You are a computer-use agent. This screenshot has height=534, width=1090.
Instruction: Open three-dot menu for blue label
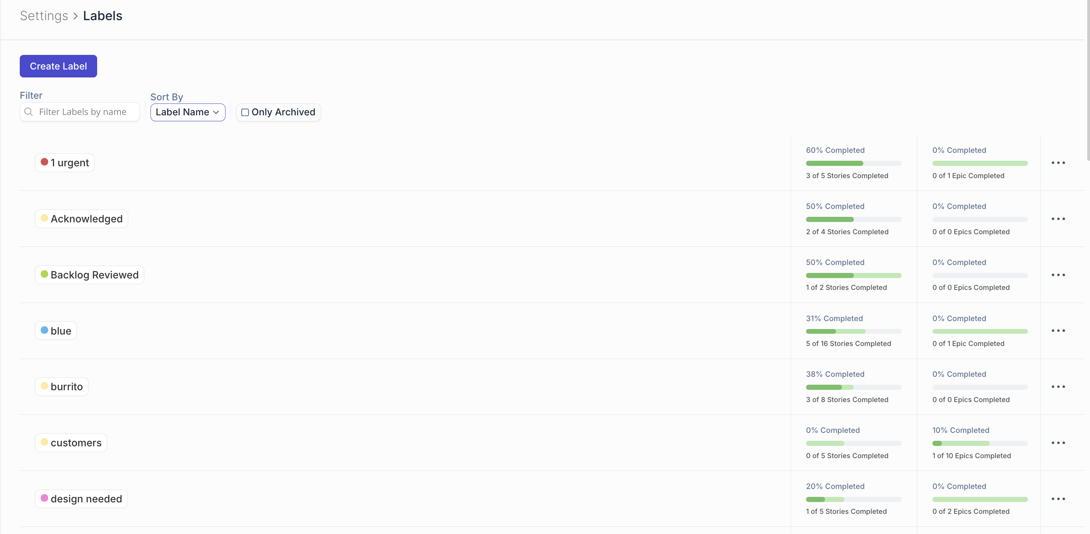point(1058,331)
